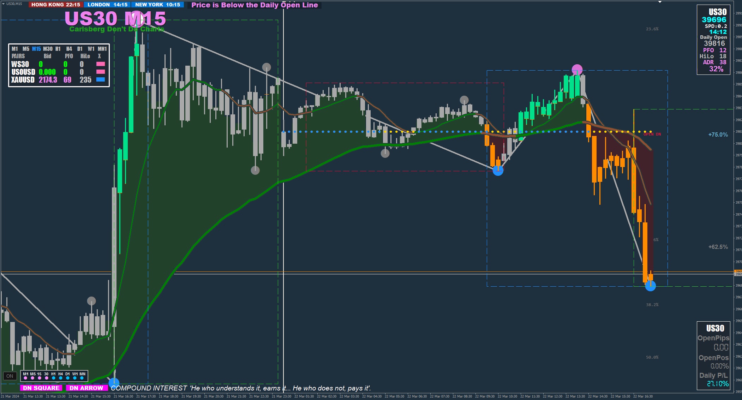Click the M1 trend dot in the bottom panel
Image resolution: width=742 pixels, height=400 pixels.
[x=25, y=378]
